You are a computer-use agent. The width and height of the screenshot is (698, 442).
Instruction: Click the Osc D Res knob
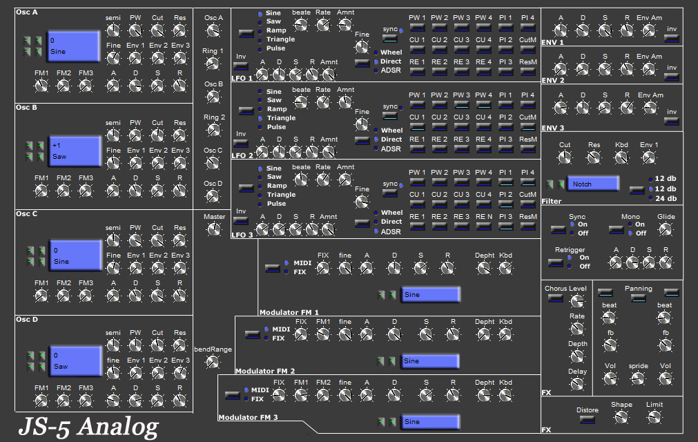coord(180,345)
